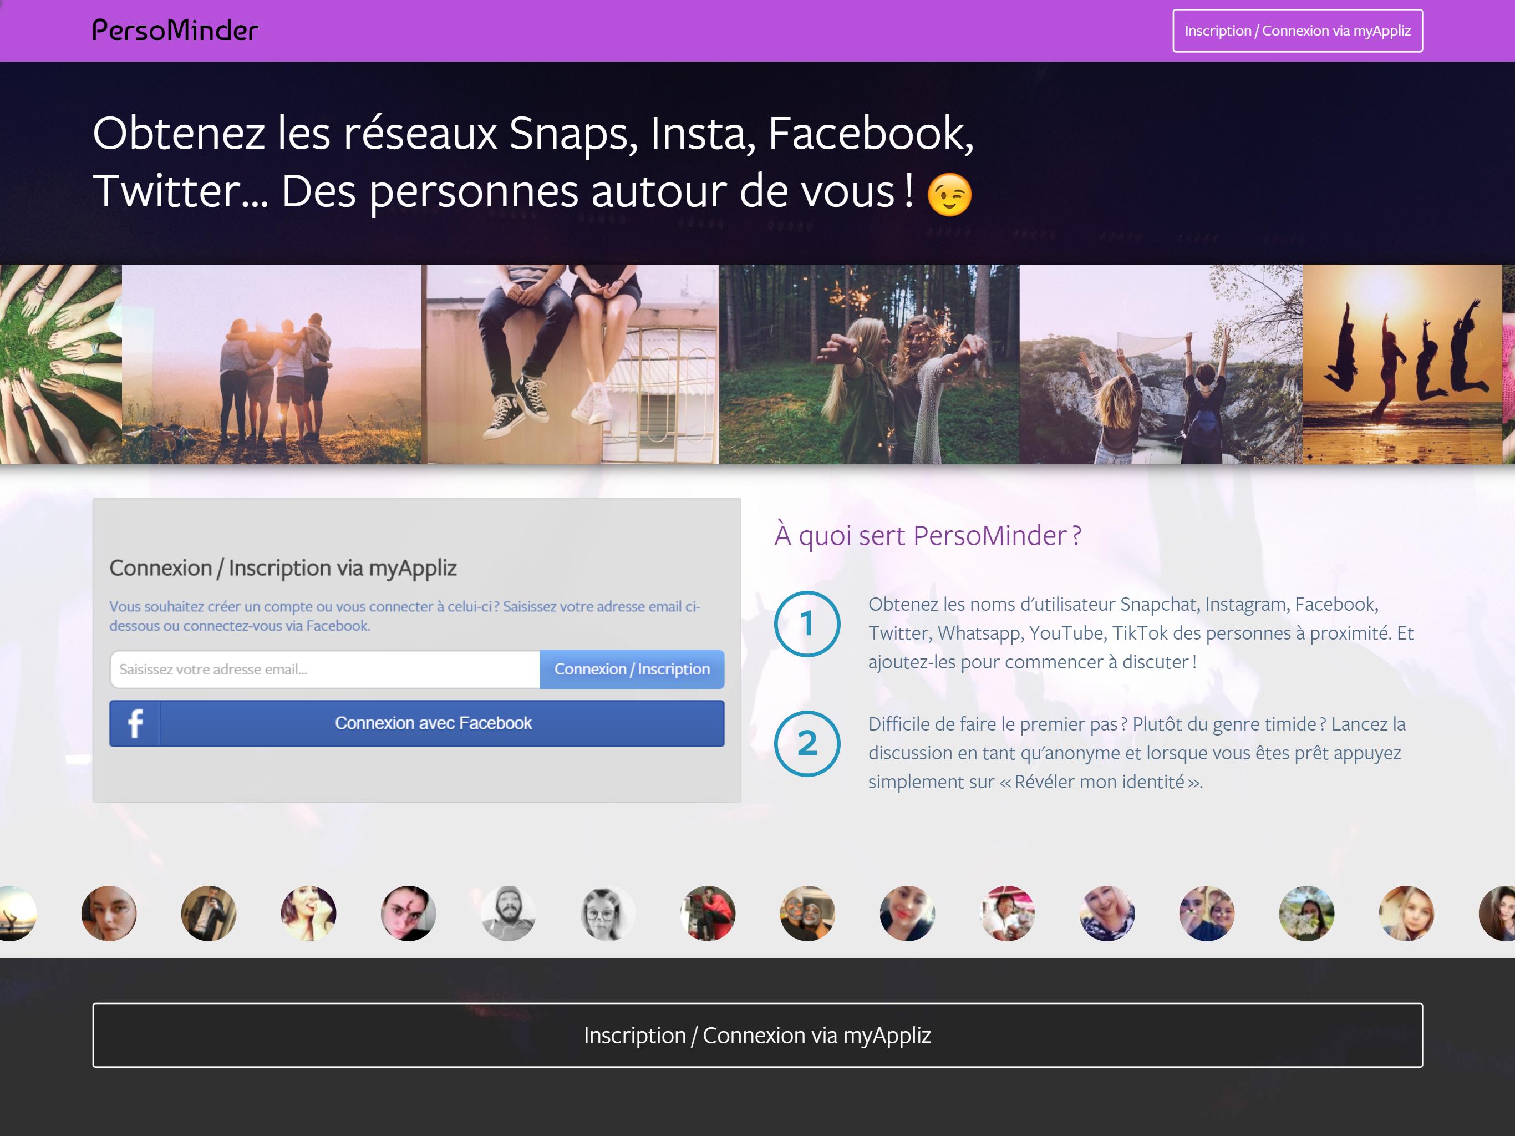Open the header Inscription / Connexion via myAppliz button
Viewport: 1515px width, 1136px height.
(1297, 31)
